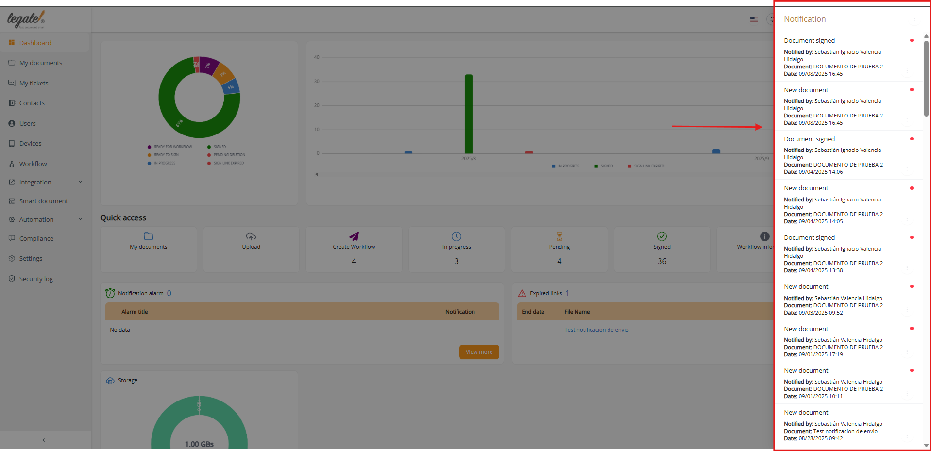Click the Workflow info icon
Screen dimensions: 931x451
765,236
